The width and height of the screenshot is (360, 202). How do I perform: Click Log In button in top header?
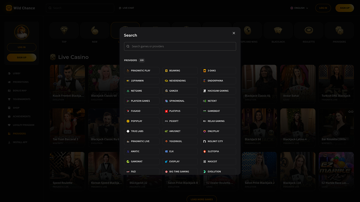tap(323, 8)
